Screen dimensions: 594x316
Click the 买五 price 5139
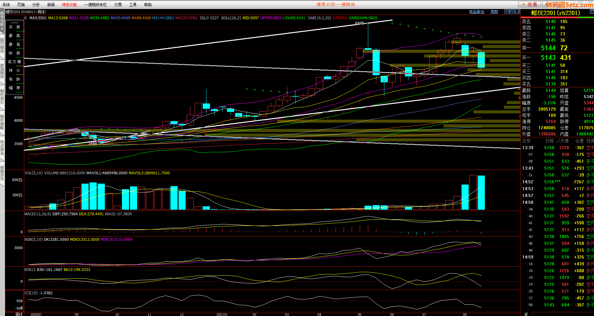click(550, 84)
